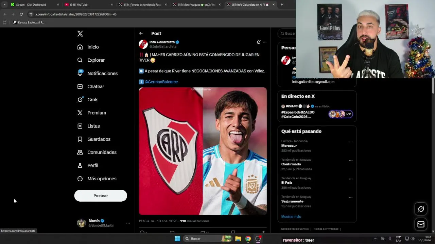Open a new browser tab
The width and height of the screenshot is (435, 244).
(x=282, y=5)
